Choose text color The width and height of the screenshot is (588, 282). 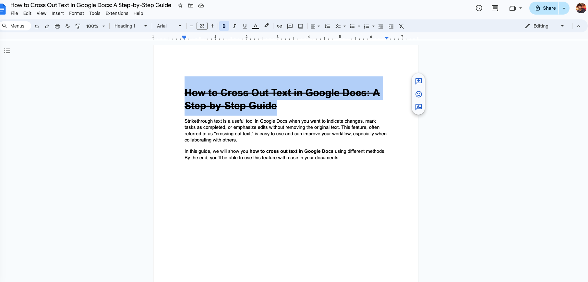tap(256, 26)
